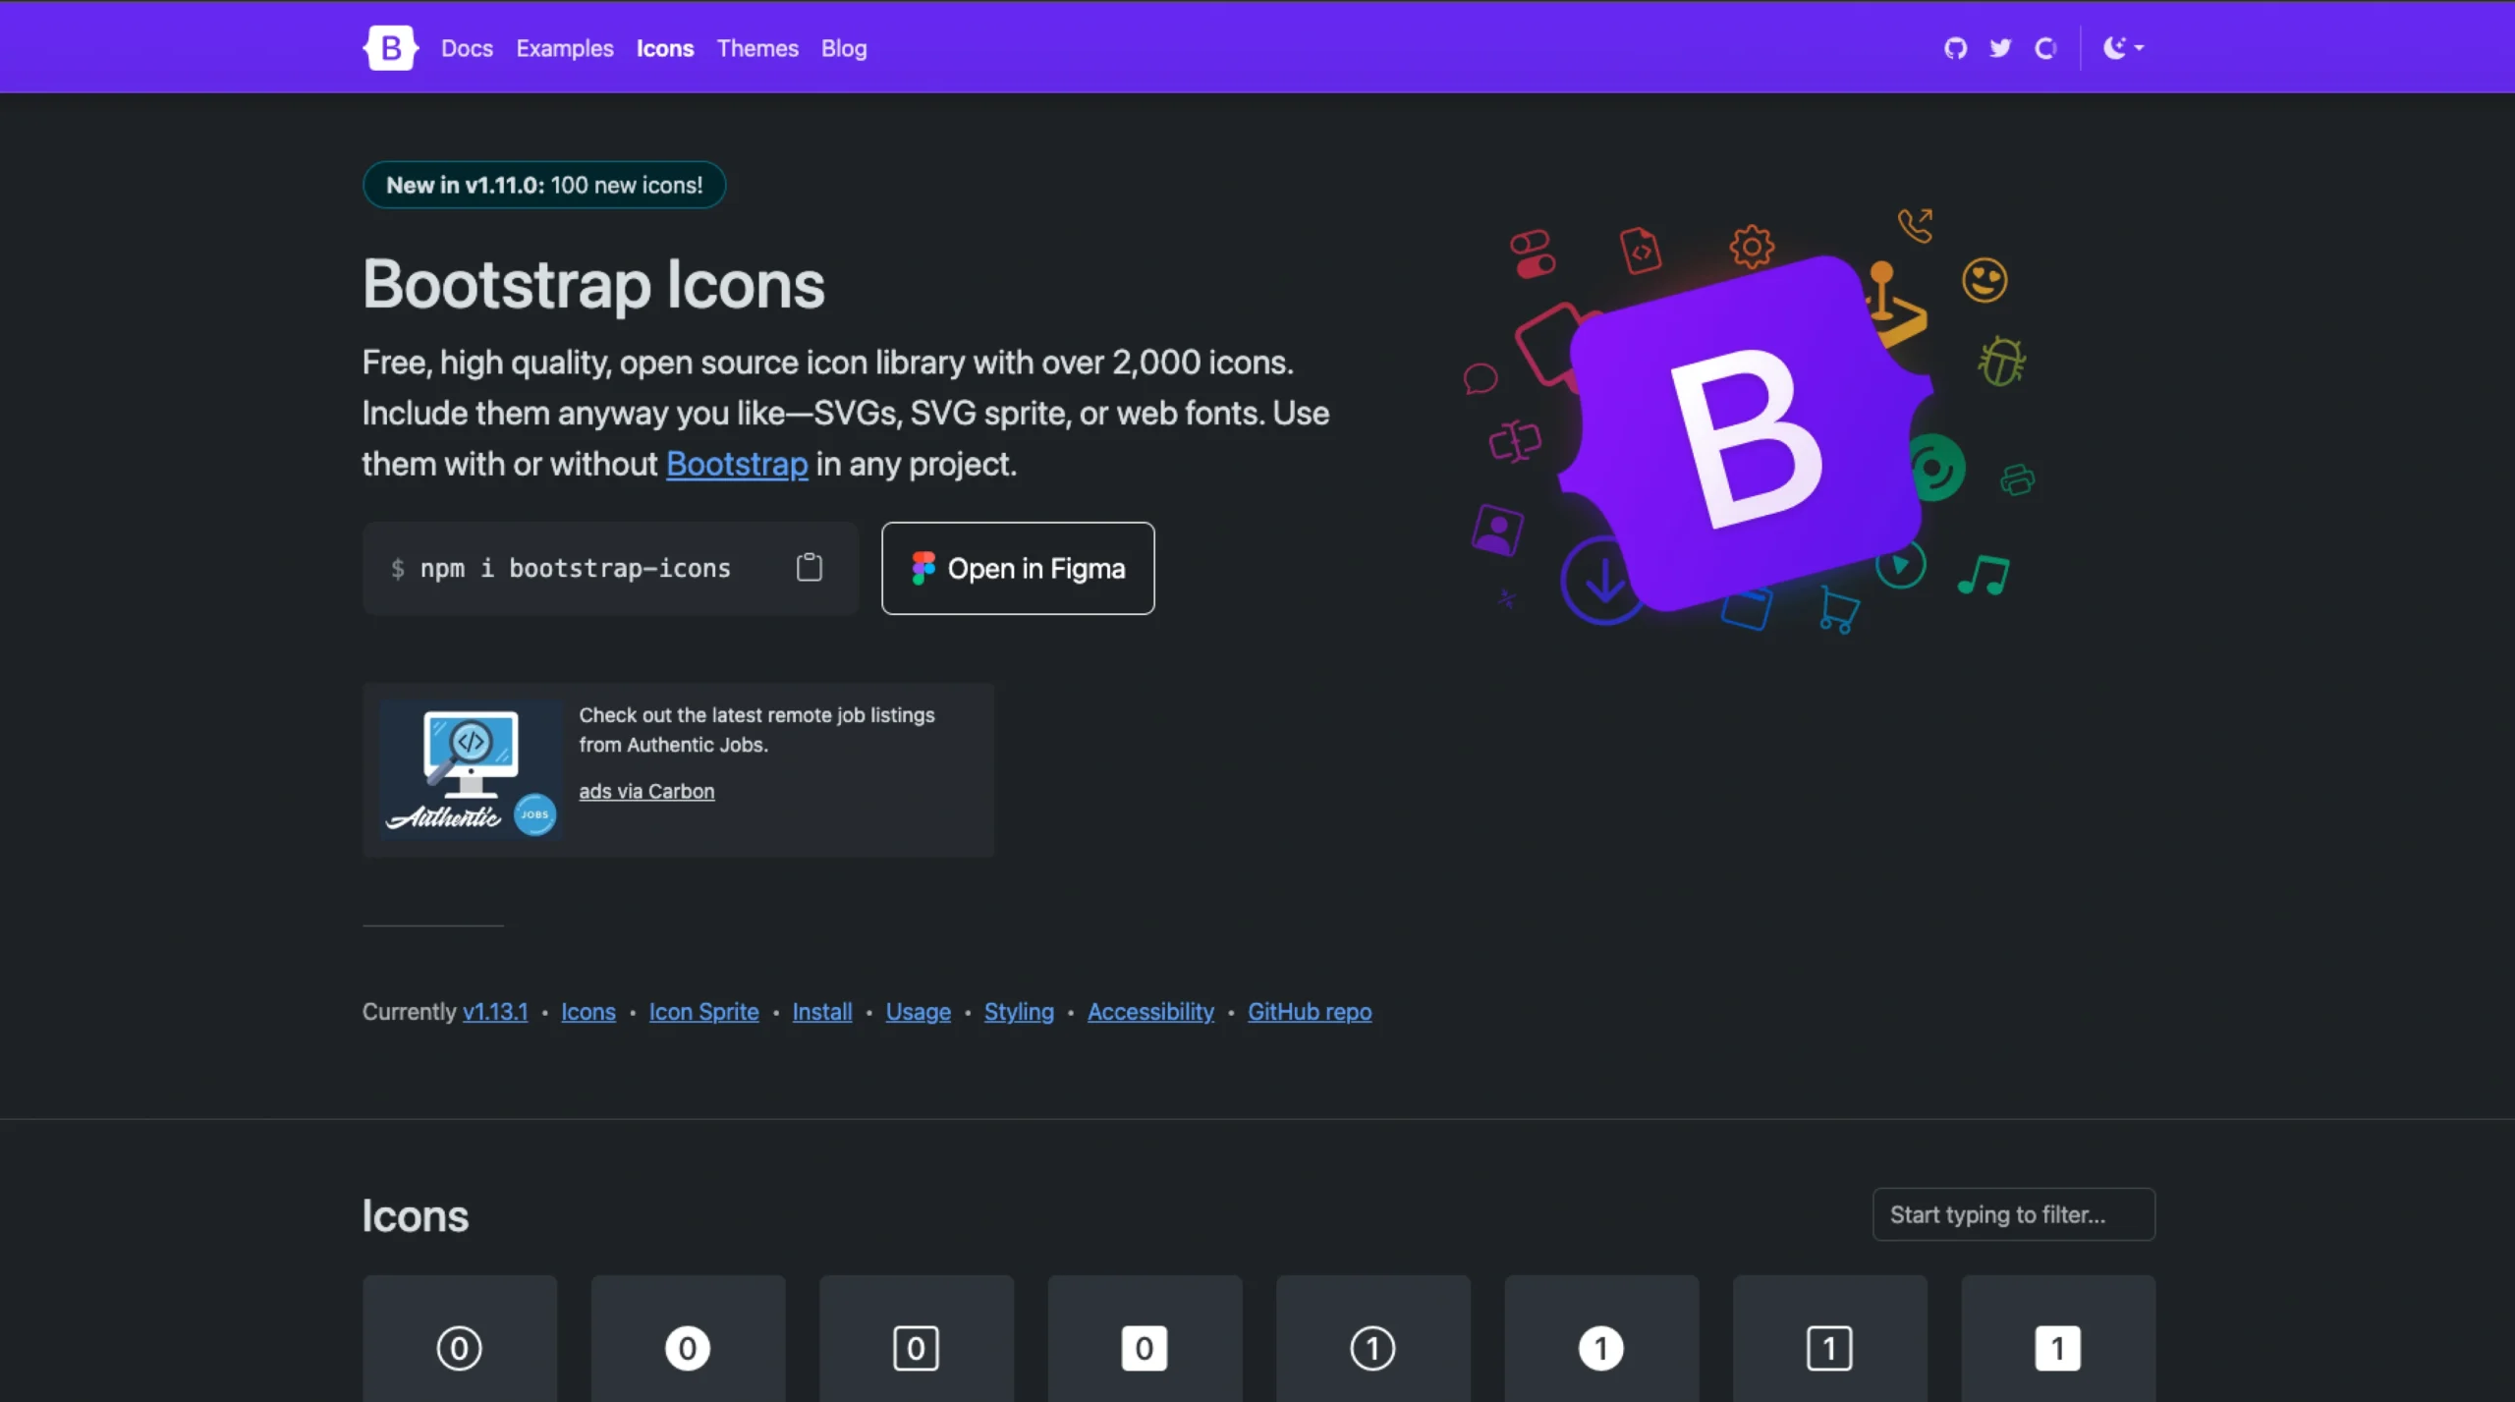This screenshot has height=1402, width=2515.
Task: Click the Bootstrap logo in navbar
Action: pyautogui.click(x=391, y=48)
